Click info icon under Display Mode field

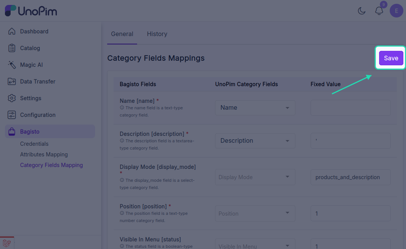(122, 180)
